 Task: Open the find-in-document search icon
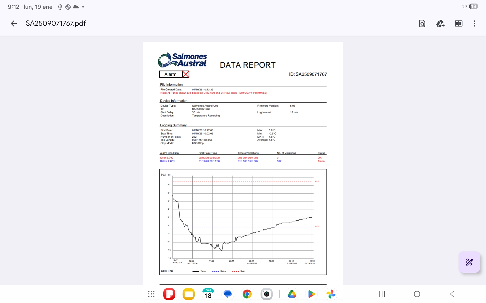point(422,23)
